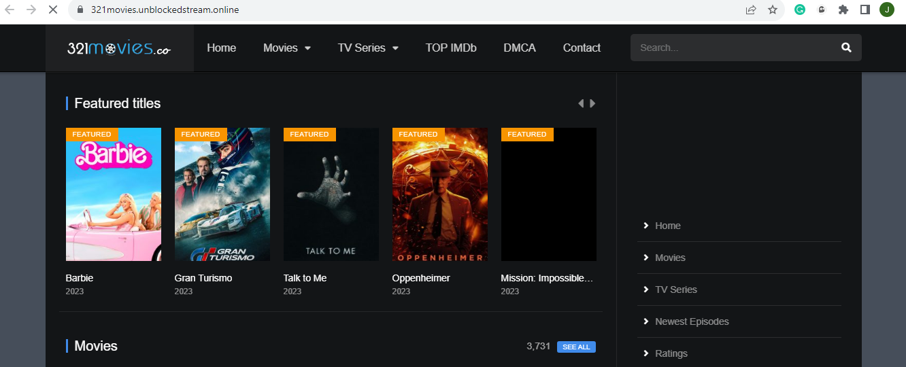This screenshot has width=906, height=367.
Task: Click the padlock site info icon
Action: 80,10
